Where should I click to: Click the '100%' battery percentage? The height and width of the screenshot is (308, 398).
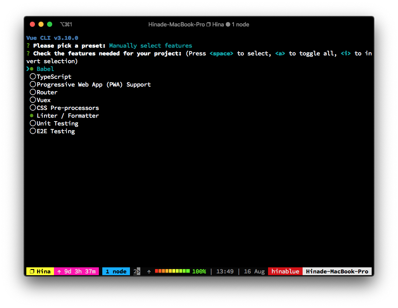click(x=199, y=272)
